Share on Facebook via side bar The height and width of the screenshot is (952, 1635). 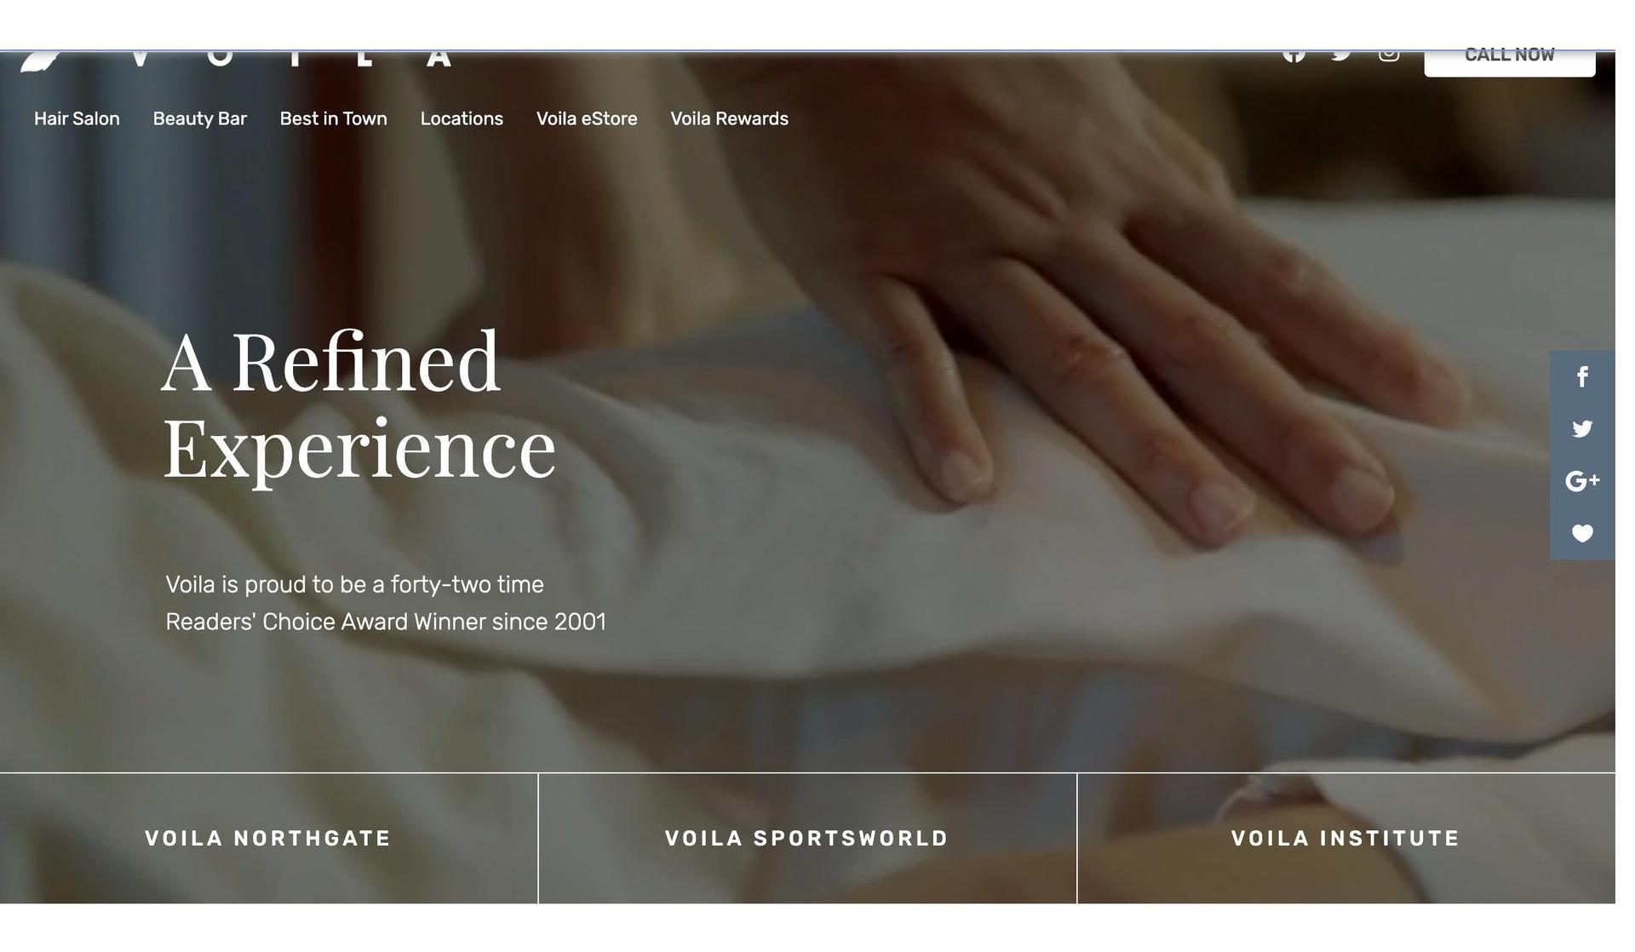click(x=1582, y=376)
